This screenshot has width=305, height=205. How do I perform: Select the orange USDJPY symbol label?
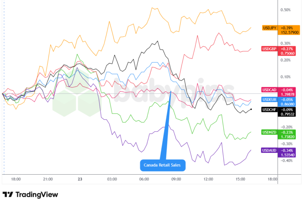[x=270, y=28]
